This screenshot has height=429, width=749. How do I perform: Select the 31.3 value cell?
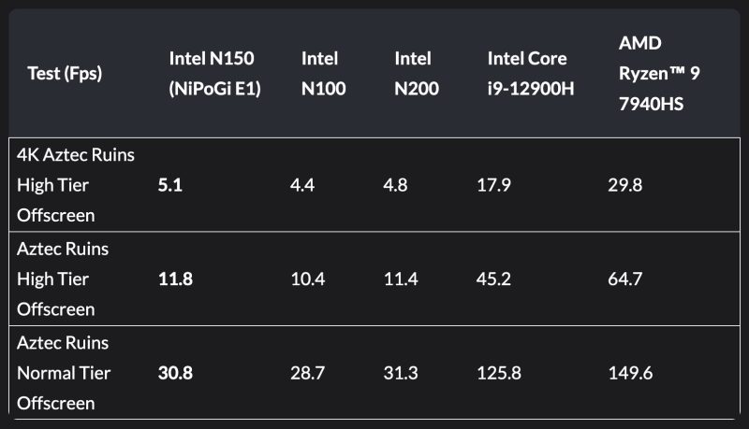(x=401, y=373)
